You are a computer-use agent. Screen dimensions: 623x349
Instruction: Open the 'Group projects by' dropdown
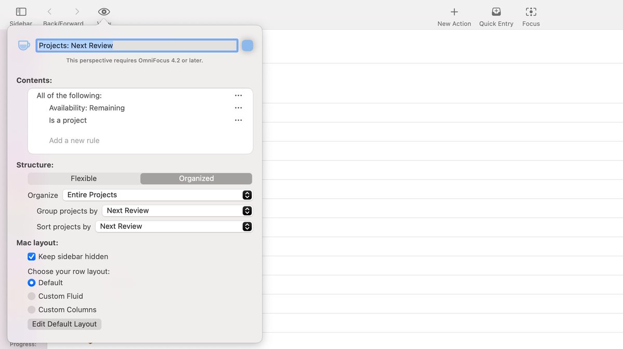tap(177, 211)
